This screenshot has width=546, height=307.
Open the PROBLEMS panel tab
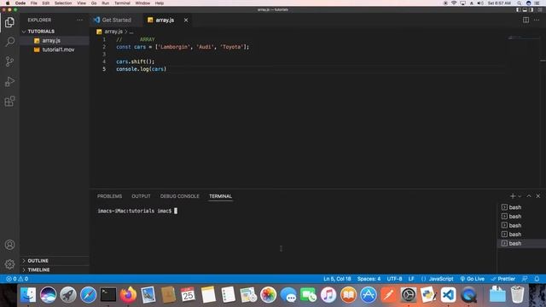(109, 196)
